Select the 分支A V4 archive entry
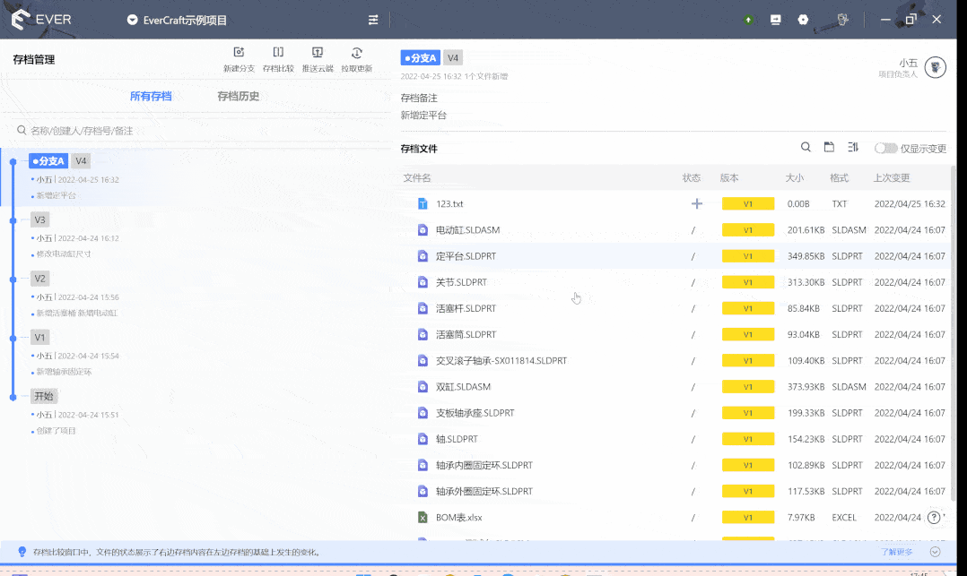This screenshot has height=576, width=967. pyautogui.click(x=197, y=177)
